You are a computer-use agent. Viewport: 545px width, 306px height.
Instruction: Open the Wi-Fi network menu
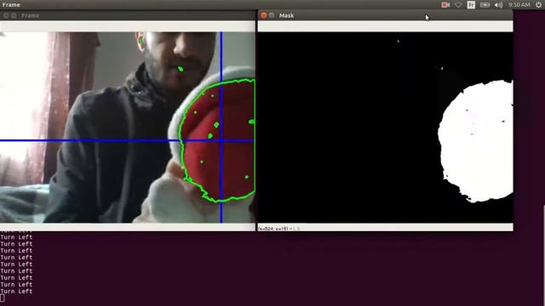tap(458, 5)
